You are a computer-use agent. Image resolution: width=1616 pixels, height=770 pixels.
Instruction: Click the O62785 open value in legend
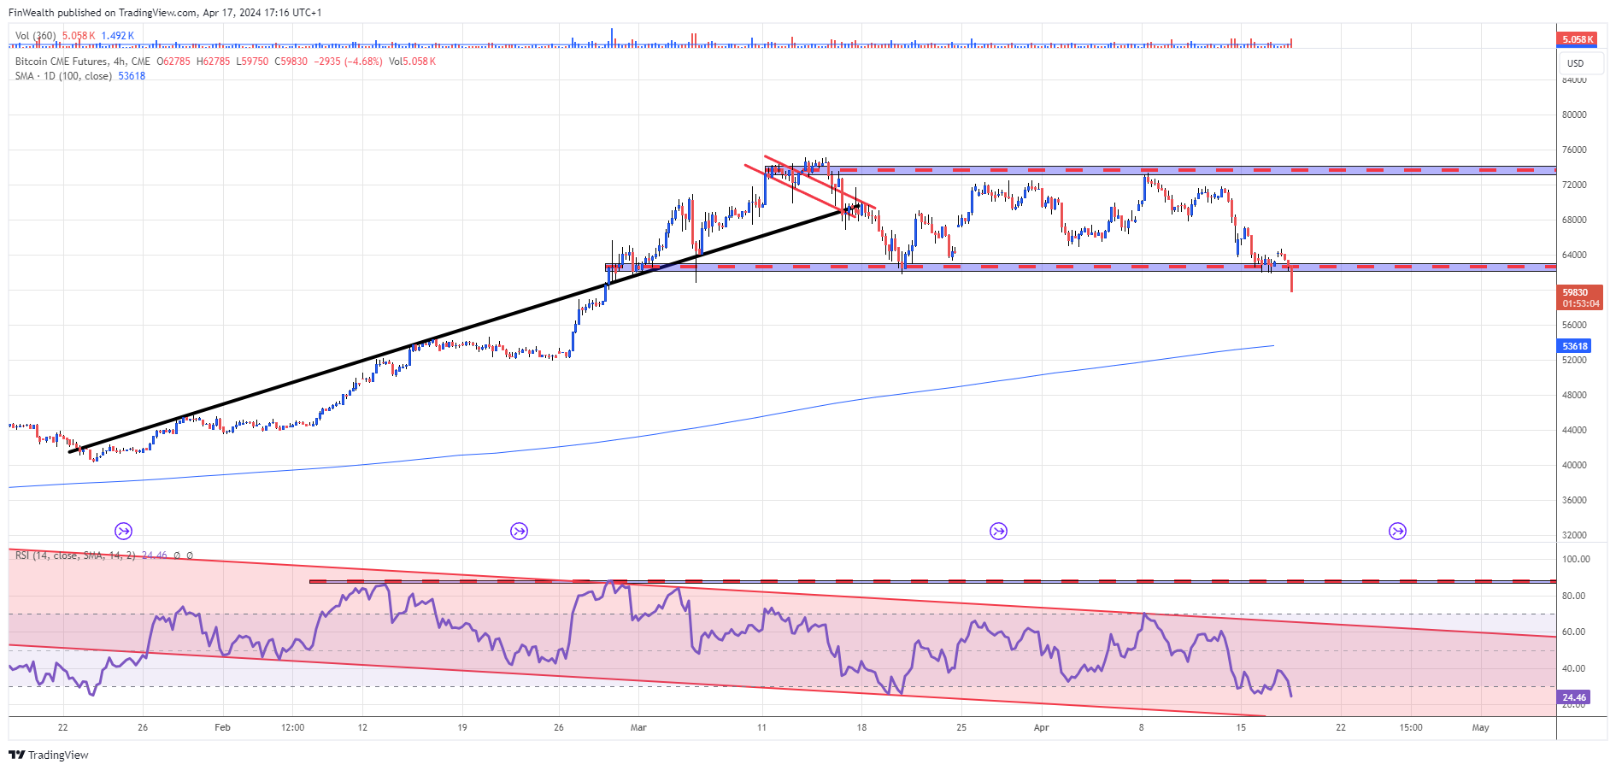(173, 62)
